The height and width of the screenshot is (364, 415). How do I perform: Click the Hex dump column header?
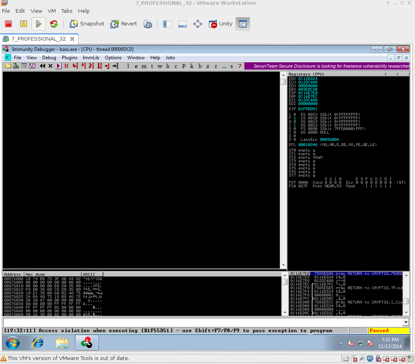(53, 274)
